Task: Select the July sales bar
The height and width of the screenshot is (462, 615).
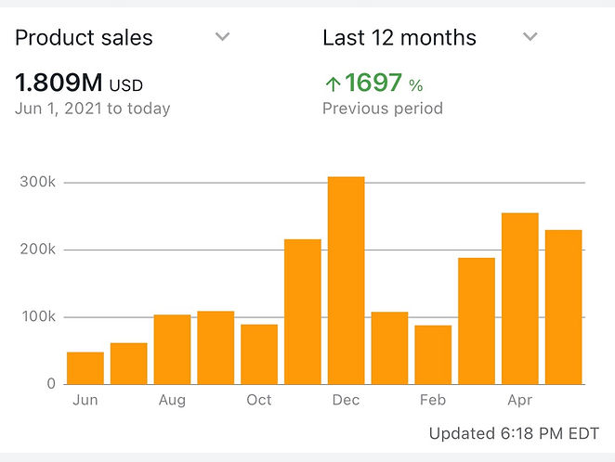Action: pos(128,364)
